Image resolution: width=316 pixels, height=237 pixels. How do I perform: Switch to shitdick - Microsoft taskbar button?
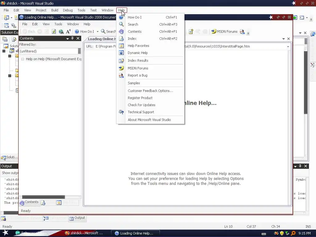[84, 233]
